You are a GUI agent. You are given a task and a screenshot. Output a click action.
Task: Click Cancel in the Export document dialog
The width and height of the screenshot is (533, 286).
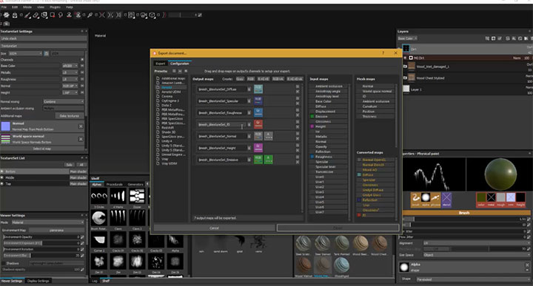(214, 228)
